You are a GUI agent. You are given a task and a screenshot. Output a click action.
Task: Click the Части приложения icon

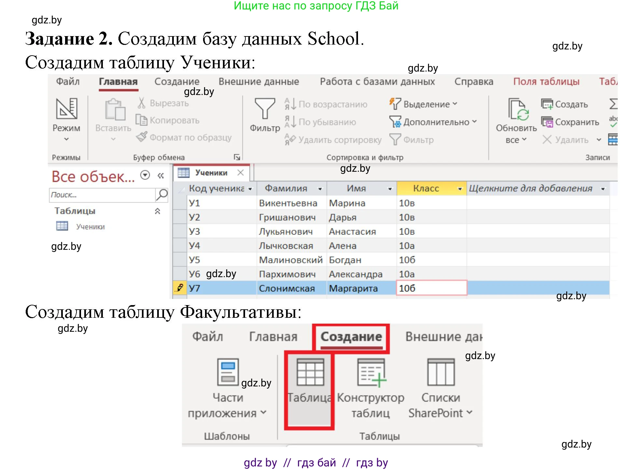[x=228, y=372]
